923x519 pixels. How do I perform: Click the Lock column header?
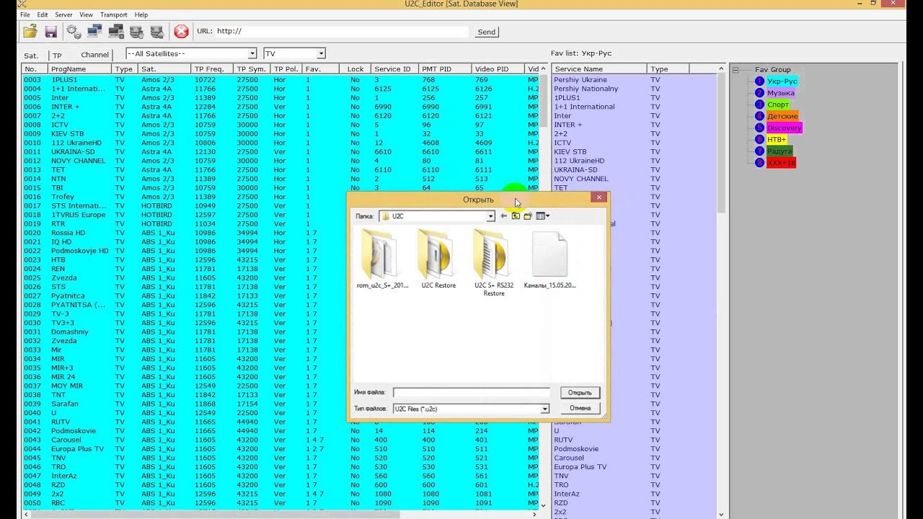[355, 69]
